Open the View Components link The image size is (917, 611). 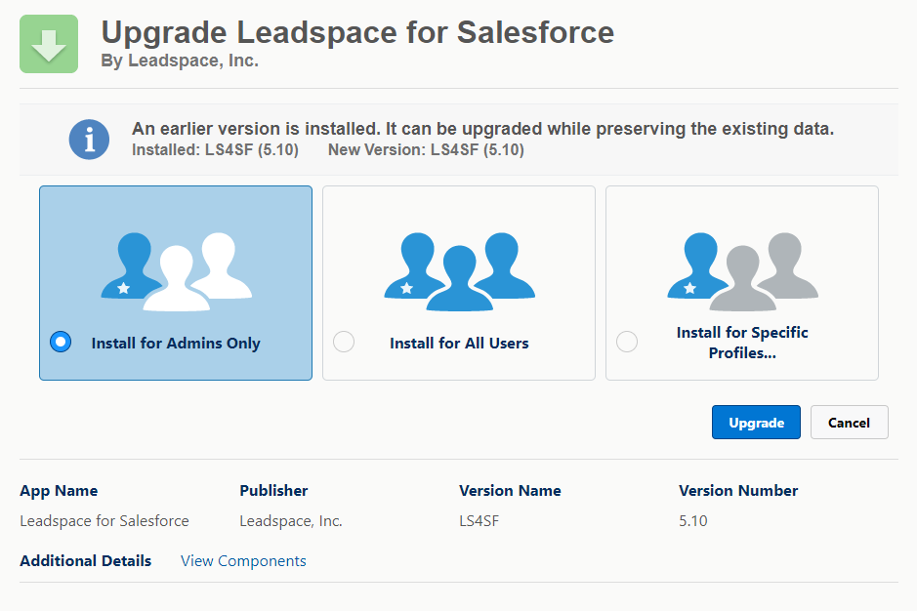(243, 561)
